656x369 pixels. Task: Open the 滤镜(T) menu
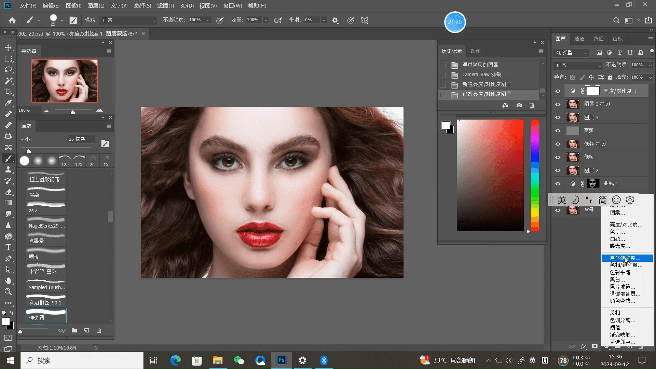165,6
